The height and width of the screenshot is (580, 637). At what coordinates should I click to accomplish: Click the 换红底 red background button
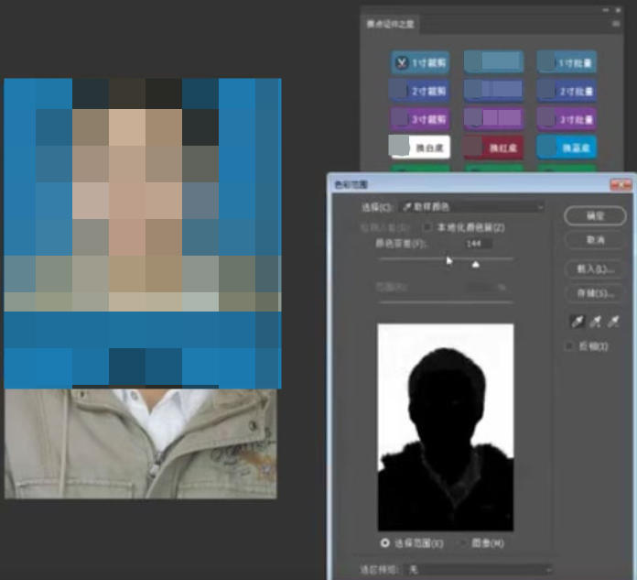coord(493,148)
